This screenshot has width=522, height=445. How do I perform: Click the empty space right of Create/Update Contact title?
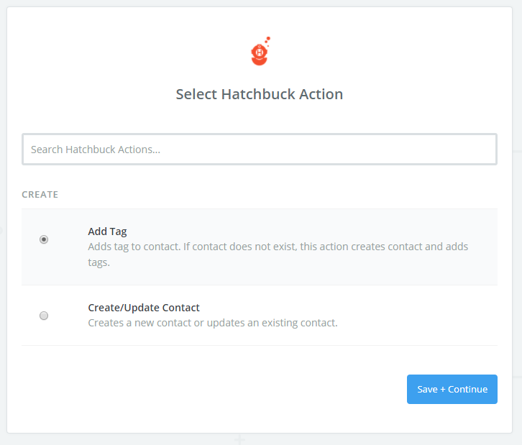pos(348,308)
